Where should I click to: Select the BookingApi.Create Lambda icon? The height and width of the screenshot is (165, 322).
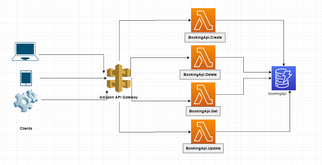coord(203,20)
